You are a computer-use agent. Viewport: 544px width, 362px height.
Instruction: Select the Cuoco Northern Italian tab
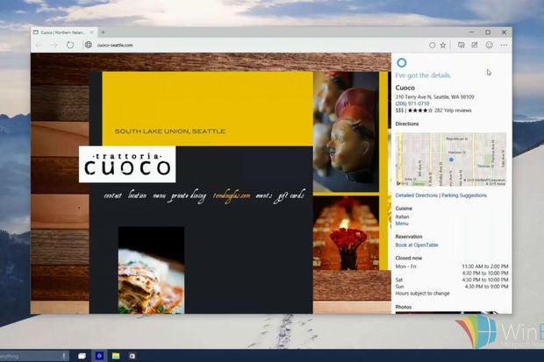pos(63,32)
